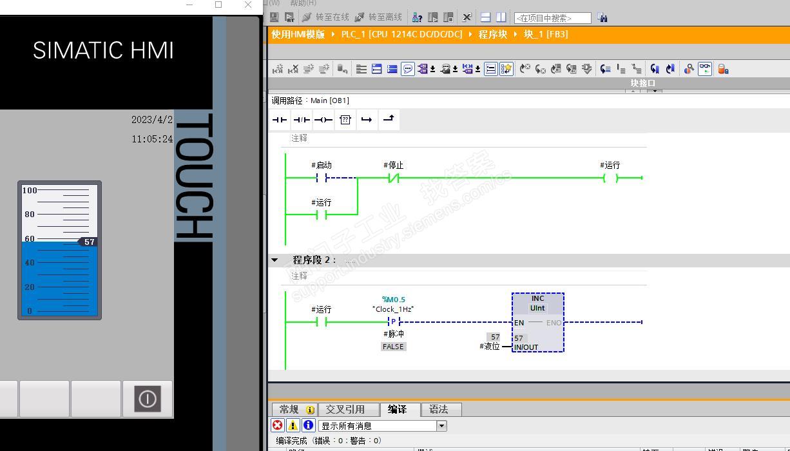Screen dimensions: 790x451
Task: Click delete network icon in editor toolbar
Action: [293, 69]
